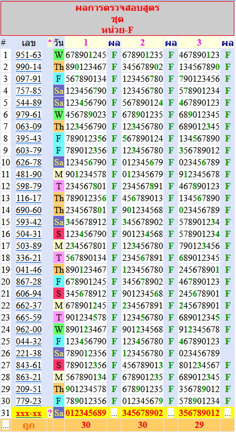Click the ellipsis result cell after 012345689
The image size is (236, 433).
click(x=114, y=413)
